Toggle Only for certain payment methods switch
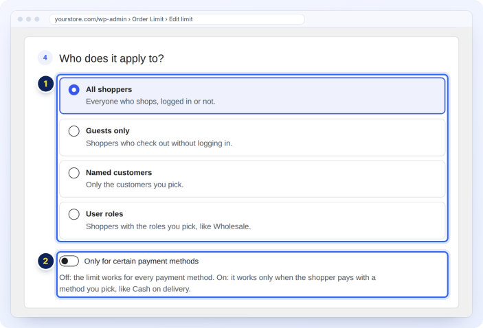Image resolution: width=483 pixels, height=328 pixels. tap(69, 261)
